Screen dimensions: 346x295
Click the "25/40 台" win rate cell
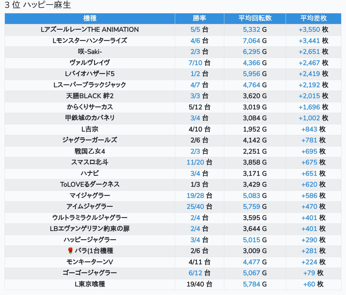point(199,206)
